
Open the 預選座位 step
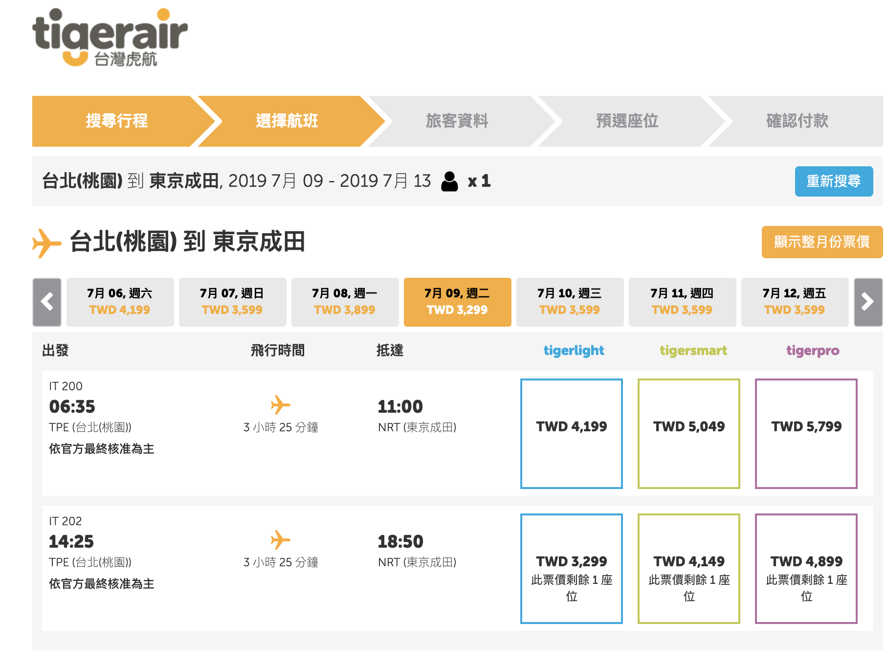click(627, 121)
